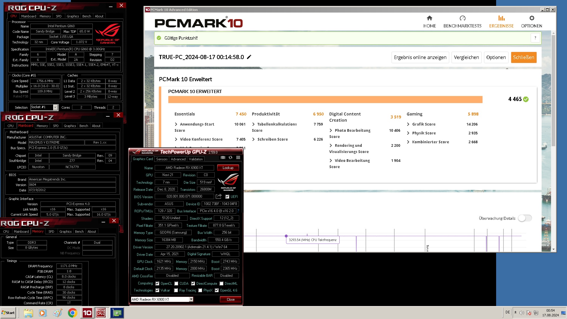Toggle OpenCL checkbox

[x=157, y=284]
